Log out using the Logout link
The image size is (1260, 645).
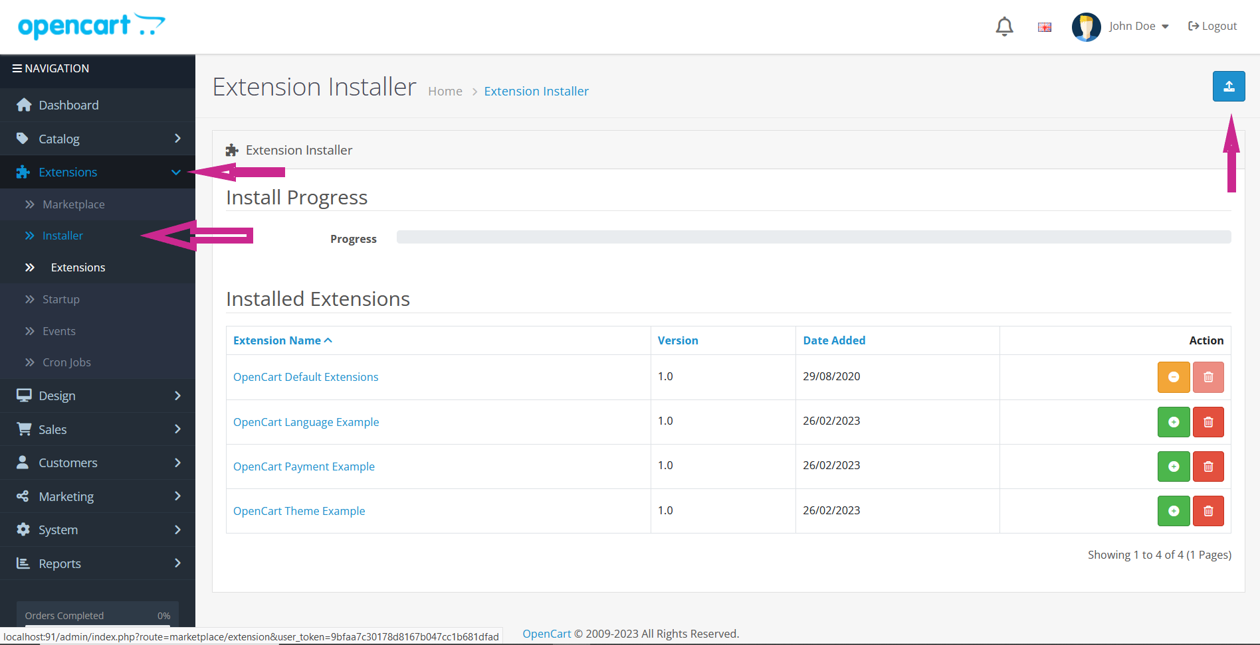point(1212,27)
